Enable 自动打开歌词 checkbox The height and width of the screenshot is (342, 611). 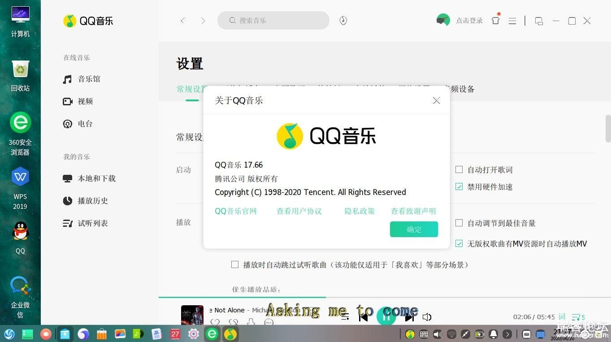coord(459,169)
